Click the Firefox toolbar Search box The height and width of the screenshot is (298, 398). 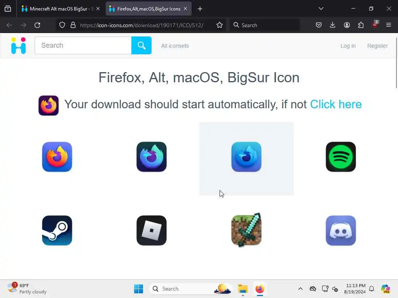(265, 25)
